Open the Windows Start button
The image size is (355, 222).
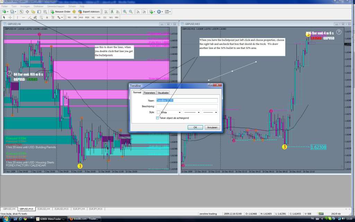coord(6,219)
